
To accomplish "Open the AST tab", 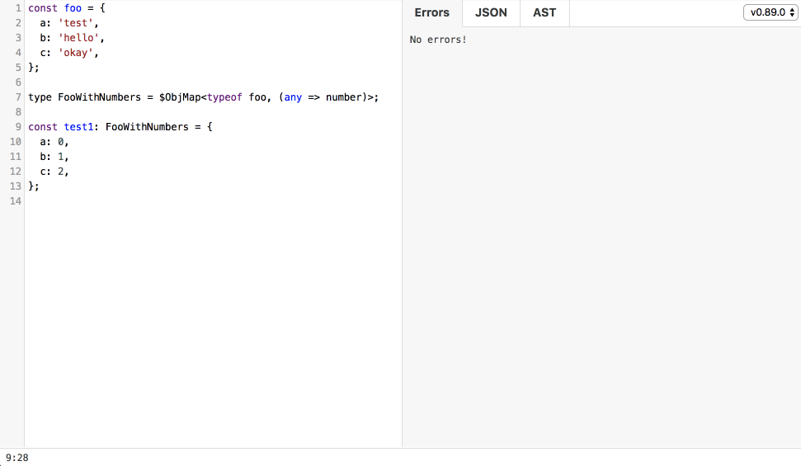I will pyautogui.click(x=544, y=12).
